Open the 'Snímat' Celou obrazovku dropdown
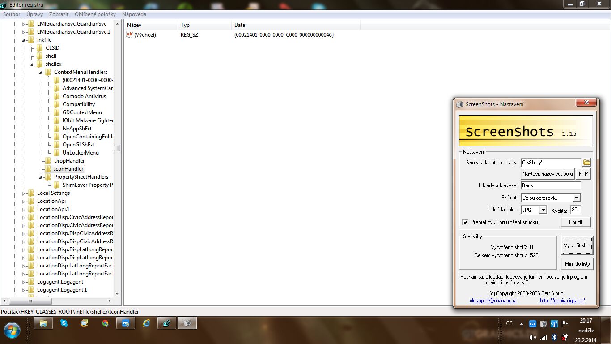This screenshot has height=344, width=611. pyautogui.click(x=577, y=198)
